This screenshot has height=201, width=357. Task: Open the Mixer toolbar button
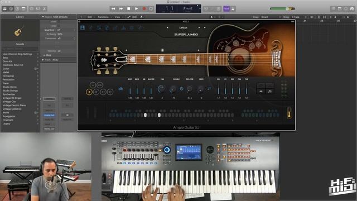coord(38,9)
